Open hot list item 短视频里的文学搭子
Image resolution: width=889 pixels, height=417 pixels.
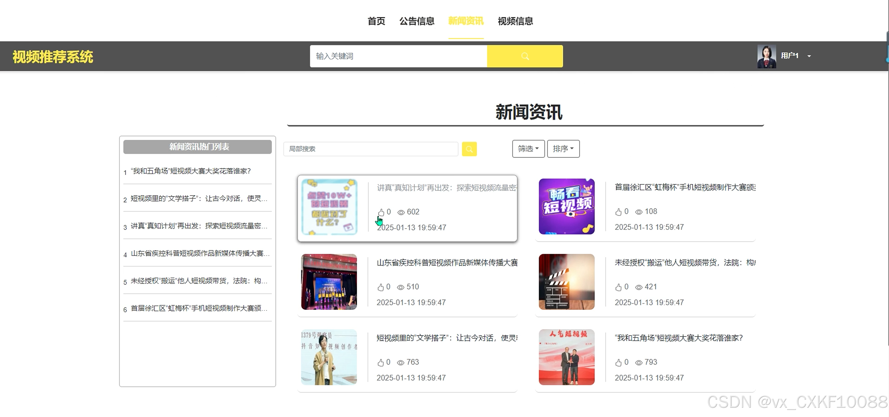click(x=199, y=199)
